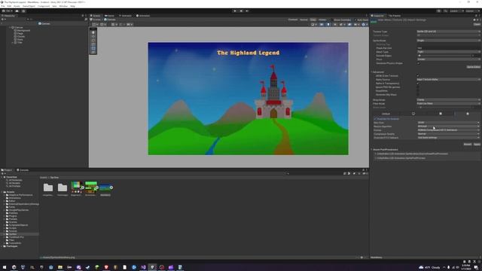Click the Open button in the Inspector header
Image resolution: width=482 pixels, height=271 pixels.
pyautogui.click(x=477, y=24)
